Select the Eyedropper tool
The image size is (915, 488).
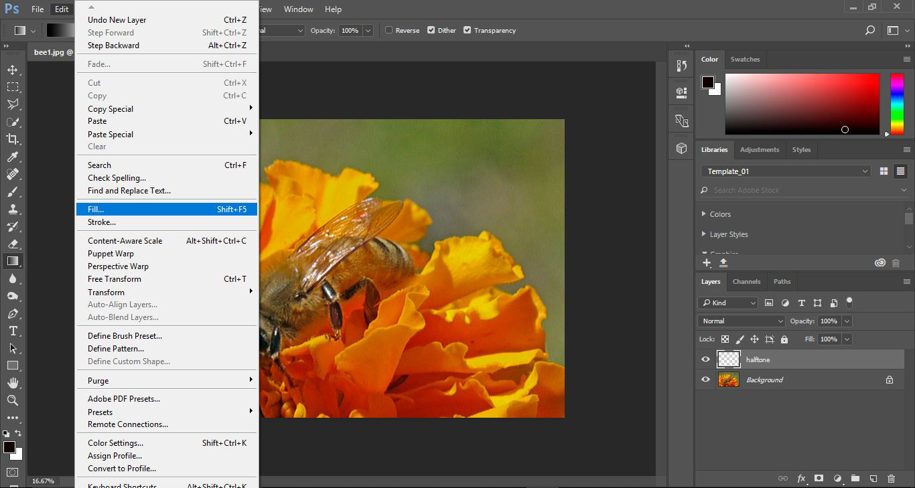coord(13,157)
